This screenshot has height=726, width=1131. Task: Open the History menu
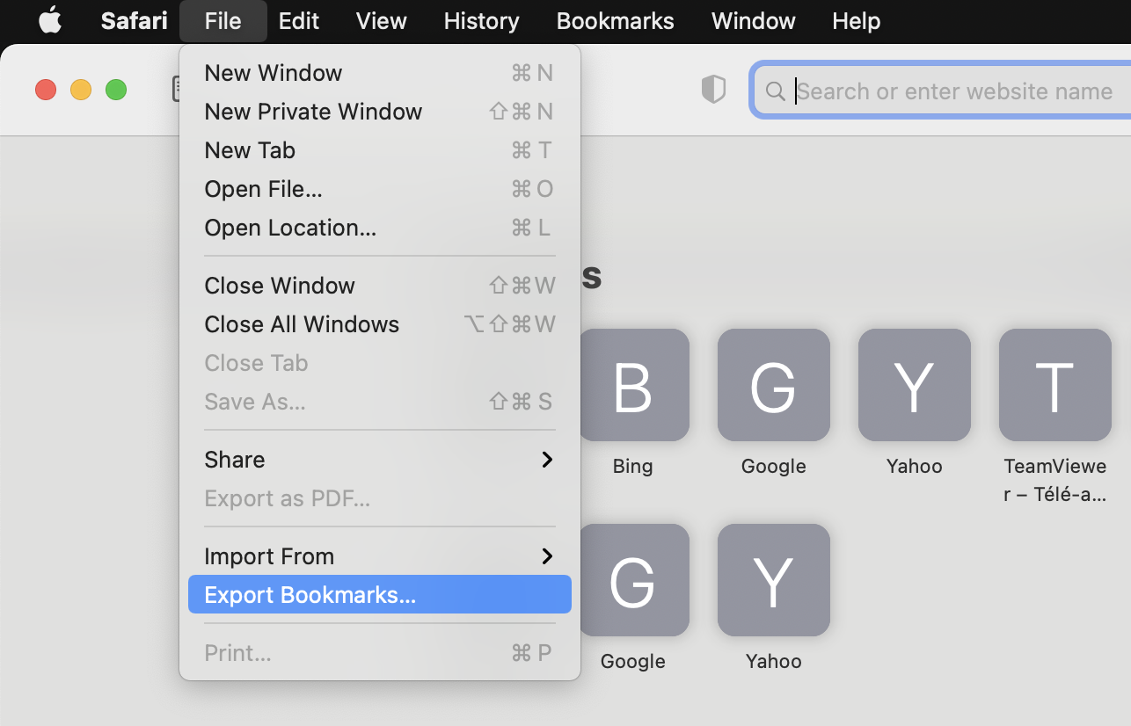point(481,20)
